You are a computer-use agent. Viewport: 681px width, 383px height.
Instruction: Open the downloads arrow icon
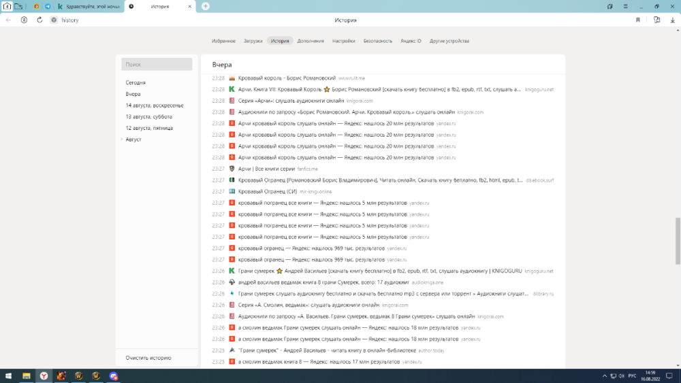click(x=672, y=20)
